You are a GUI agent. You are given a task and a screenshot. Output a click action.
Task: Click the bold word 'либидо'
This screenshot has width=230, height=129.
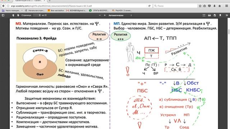tap(64, 76)
